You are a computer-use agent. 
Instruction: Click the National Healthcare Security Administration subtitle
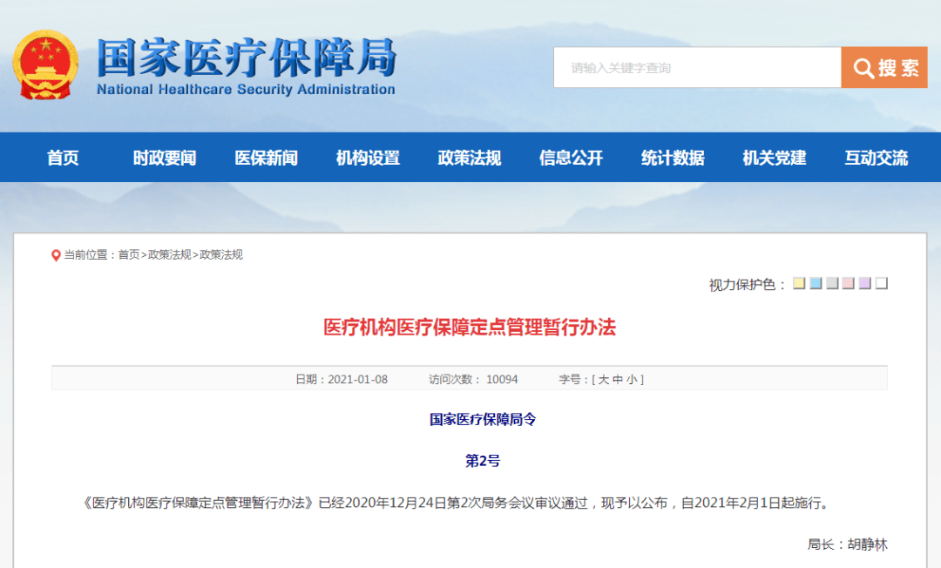point(246,90)
